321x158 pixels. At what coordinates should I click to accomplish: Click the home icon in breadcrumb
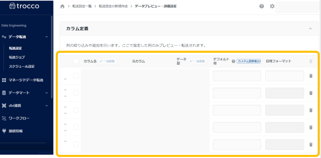click(x=62, y=6)
